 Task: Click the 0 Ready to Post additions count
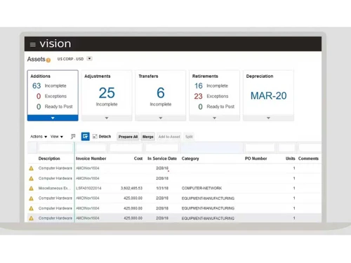point(39,107)
